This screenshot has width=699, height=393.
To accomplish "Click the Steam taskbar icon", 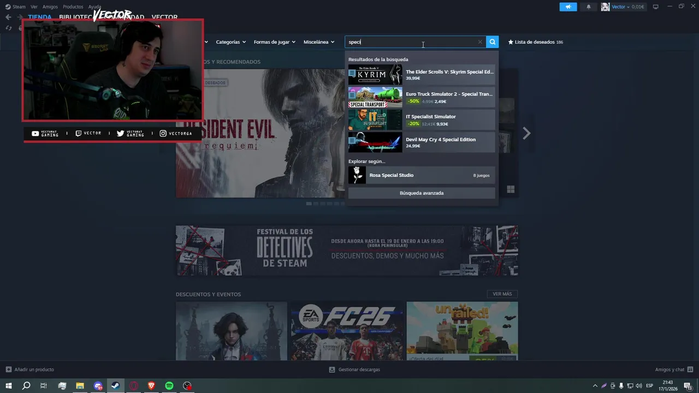I will click(116, 386).
